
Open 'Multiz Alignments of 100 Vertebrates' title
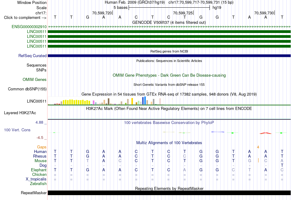[x=169, y=143]
